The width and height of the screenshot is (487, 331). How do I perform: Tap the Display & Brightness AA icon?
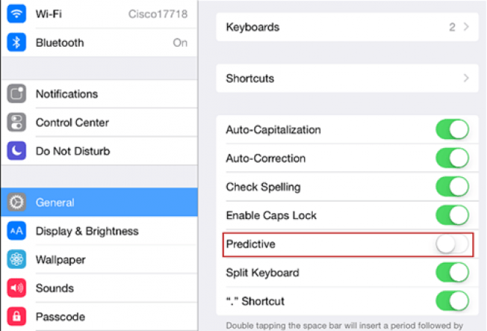click(16, 231)
